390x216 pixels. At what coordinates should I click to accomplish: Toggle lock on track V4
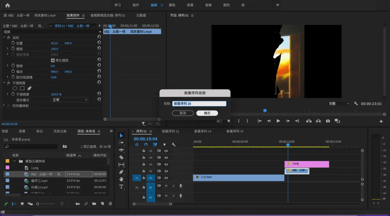(x=144, y=158)
